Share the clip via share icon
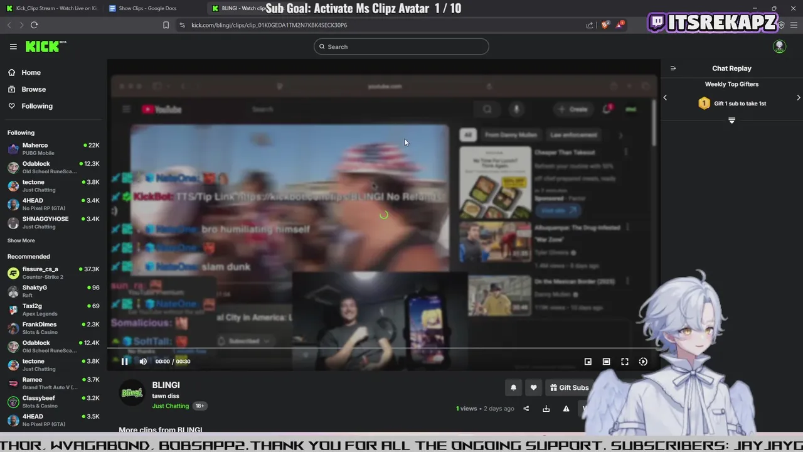This screenshot has width=803, height=452. coord(526,409)
